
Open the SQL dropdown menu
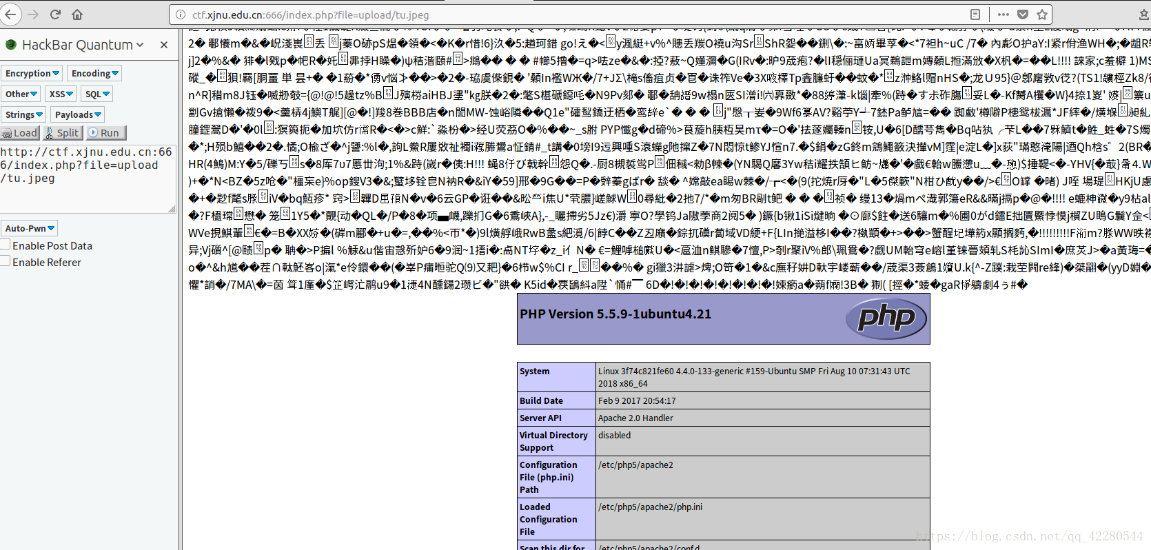click(96, 94)
